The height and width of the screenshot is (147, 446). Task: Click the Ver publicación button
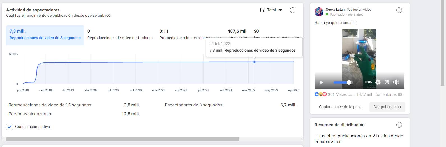(x=387, y=107)
